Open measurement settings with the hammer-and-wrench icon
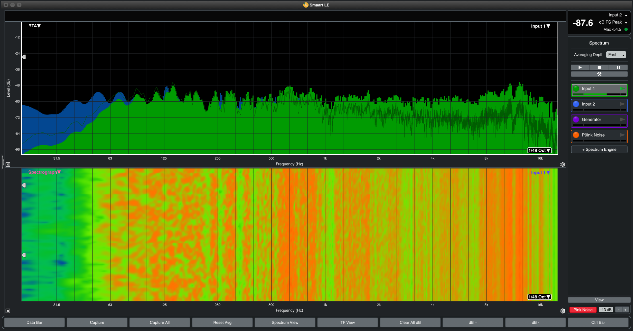633x331 pixels. click(599, 74)
